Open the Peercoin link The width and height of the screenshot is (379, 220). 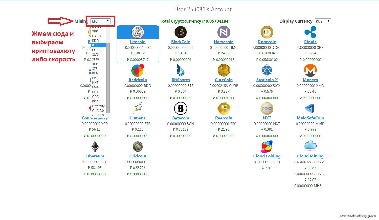tap(224, 118)
